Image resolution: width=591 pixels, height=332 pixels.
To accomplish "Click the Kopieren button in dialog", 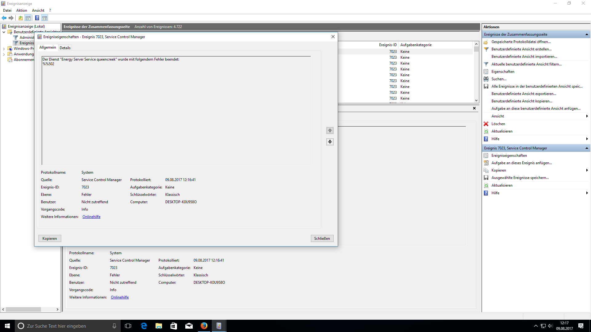I will click(x=50, y=239).
